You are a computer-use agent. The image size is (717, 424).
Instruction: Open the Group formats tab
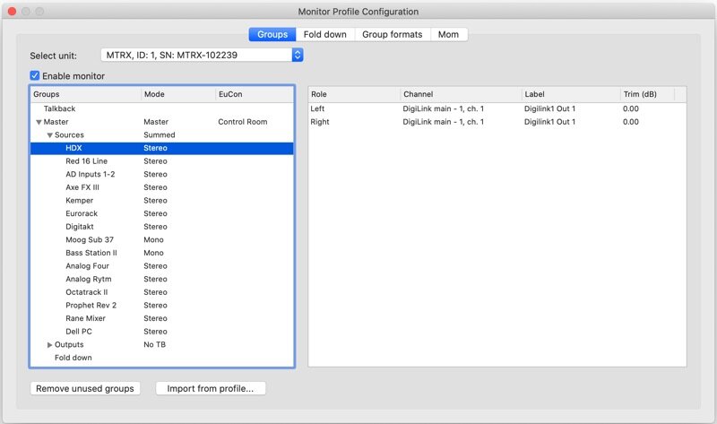click(x=393, y=34)
